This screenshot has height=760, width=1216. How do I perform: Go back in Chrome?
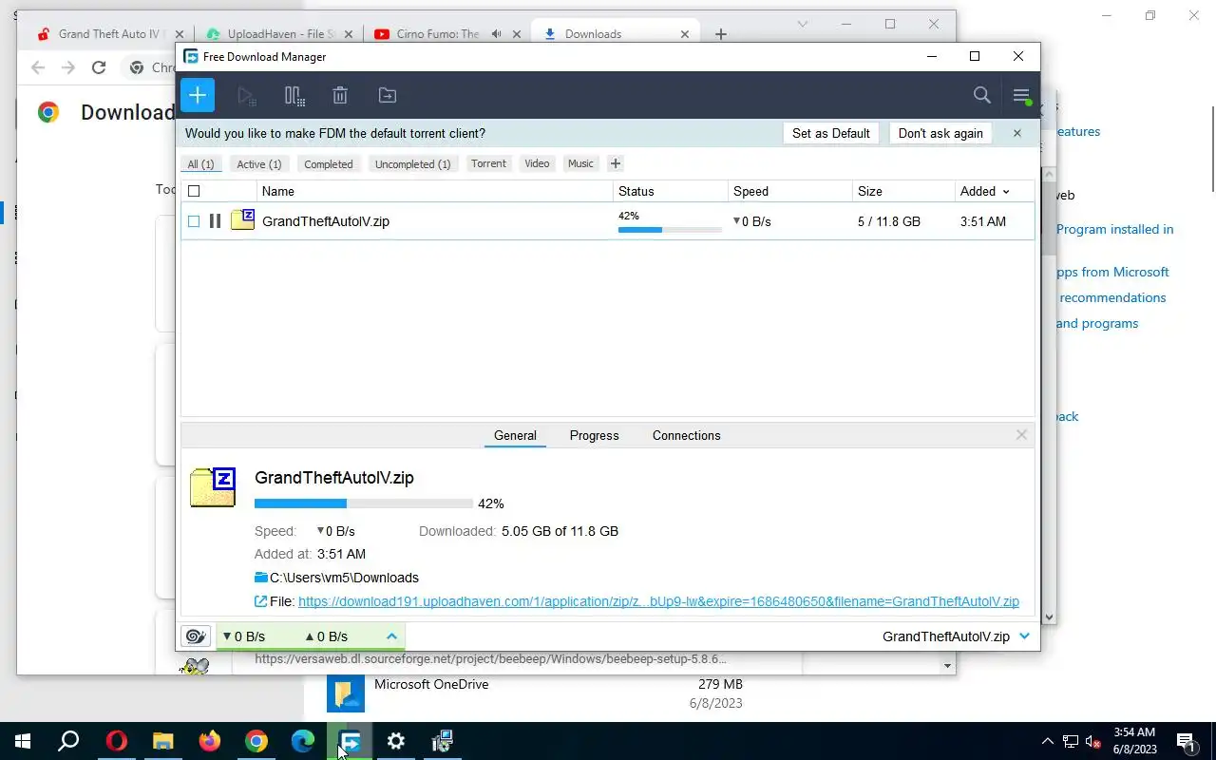point(38,67)
